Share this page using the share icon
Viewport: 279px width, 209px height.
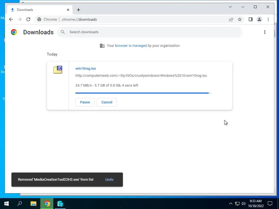(x=231, y=19)
